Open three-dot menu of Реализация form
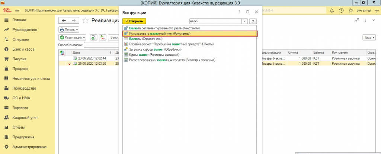381x154 pixels. click(x=365, y=20)
